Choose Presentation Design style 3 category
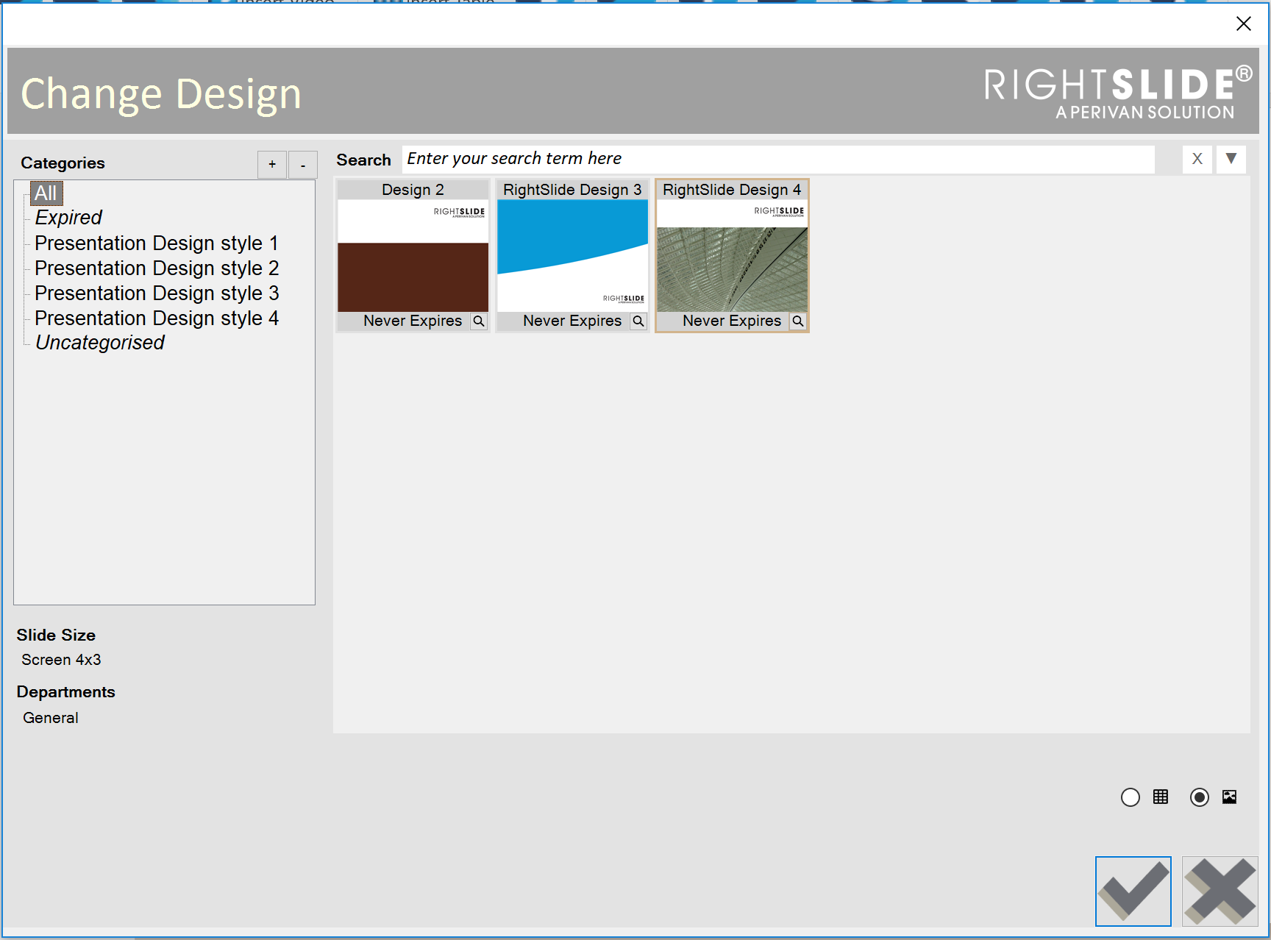The width and height of the screenshot is (1271, 940). tap(157, 293)
